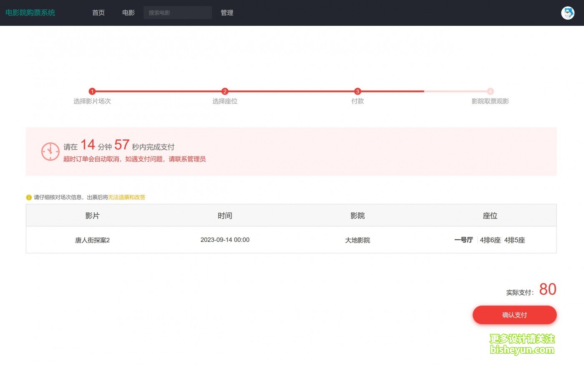The width and height of the screenshot is (584, 365).
Task: Click the 无法退票和改签 highlighted text
Action: point(127,197)
